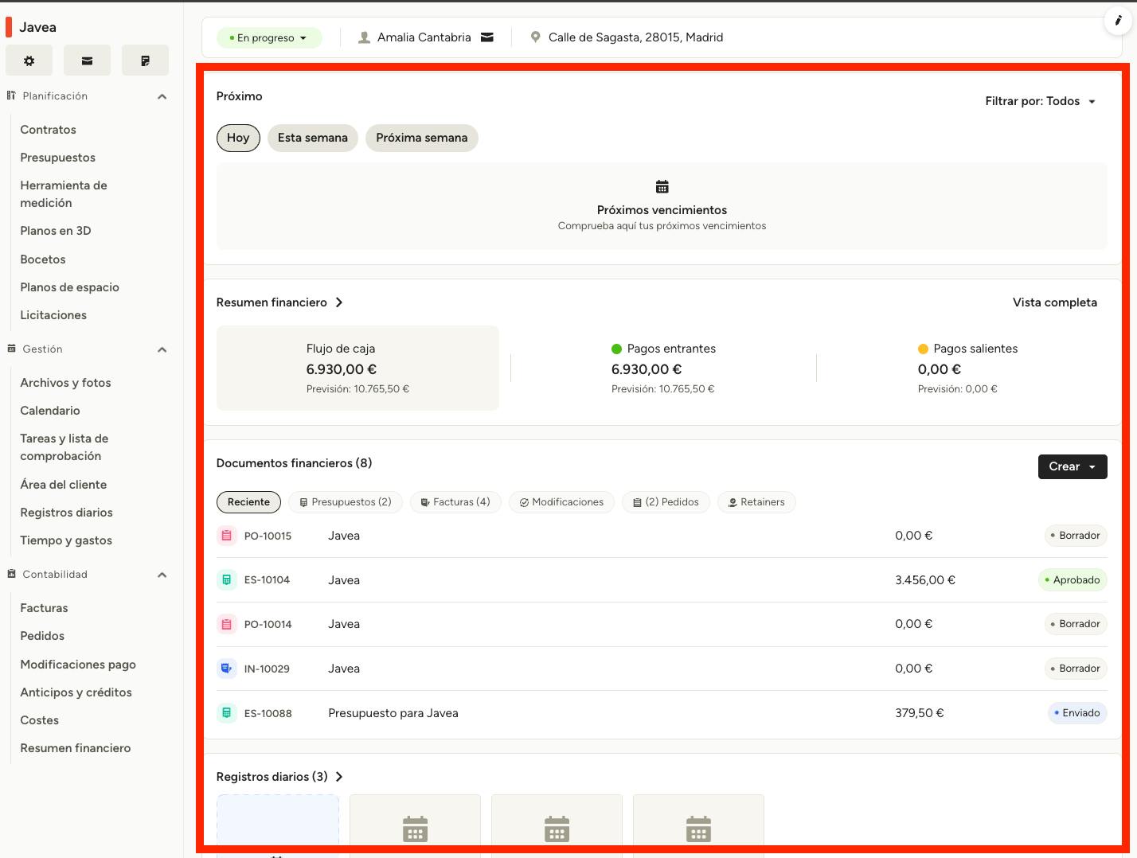Click envelope icon next to Amalia Cantabria
This screenshot has height=858, width=1137.
point(487,37)
